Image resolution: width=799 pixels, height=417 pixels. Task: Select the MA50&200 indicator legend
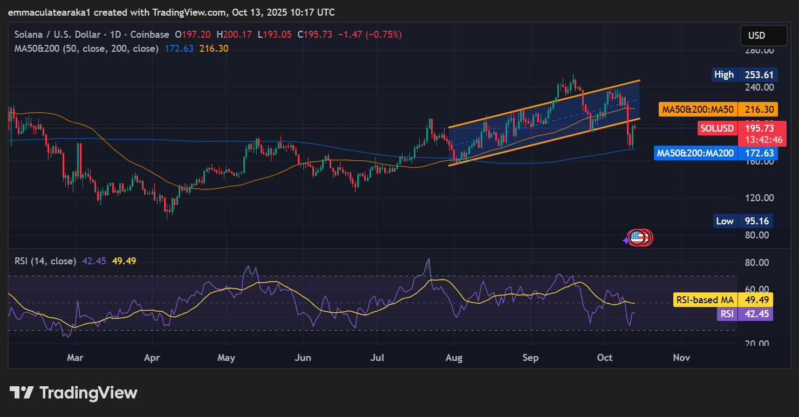coord(86,49)
